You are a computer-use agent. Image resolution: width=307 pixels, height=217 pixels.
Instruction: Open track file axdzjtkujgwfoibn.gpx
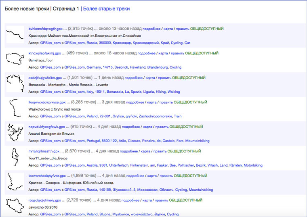point(45,78)
